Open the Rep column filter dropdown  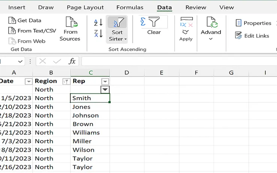(x=105, y=81)
